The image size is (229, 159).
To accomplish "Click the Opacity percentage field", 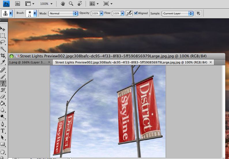I will (x=94, y=13).
